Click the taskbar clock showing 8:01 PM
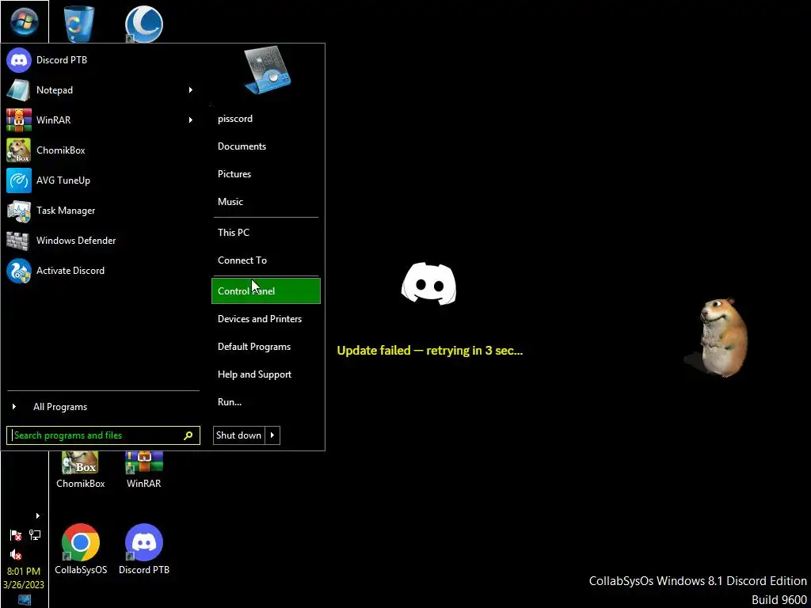Image resolution: width=811 pixels, height=608 pixels. (x=23, y=572)
